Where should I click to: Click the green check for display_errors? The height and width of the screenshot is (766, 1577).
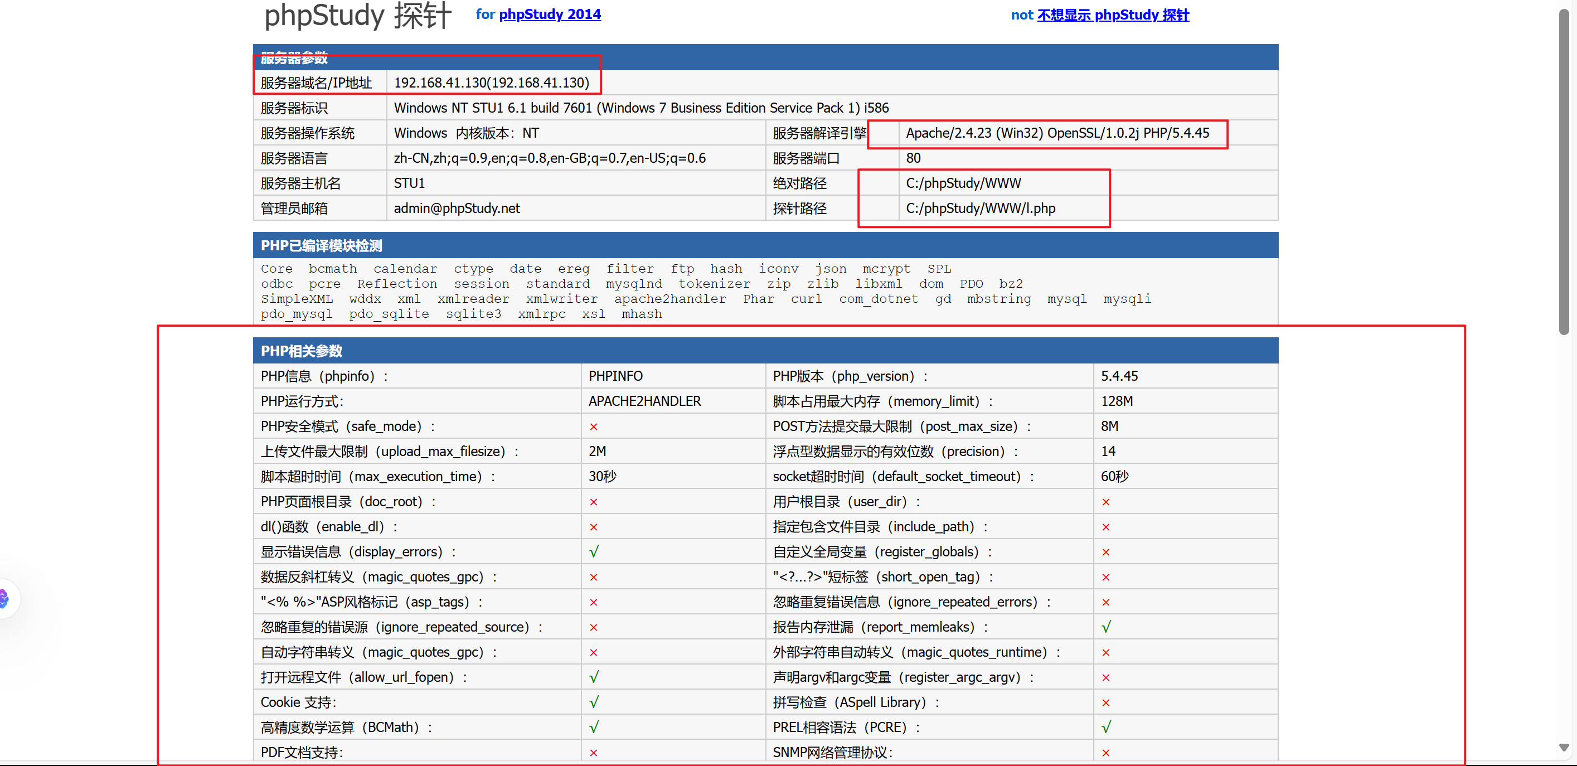[593, 552]
